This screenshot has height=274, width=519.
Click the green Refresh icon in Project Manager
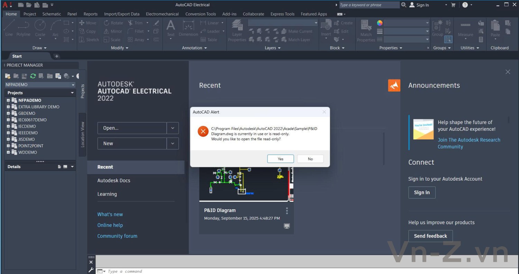click(33, 76)
